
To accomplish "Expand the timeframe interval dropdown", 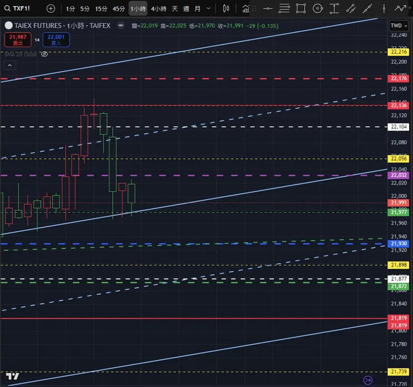I will (208, 9).
